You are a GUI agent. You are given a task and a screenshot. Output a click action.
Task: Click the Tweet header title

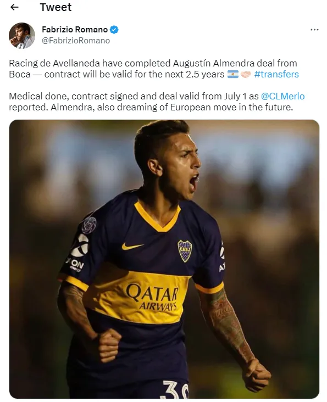click(x=56, y=7)
